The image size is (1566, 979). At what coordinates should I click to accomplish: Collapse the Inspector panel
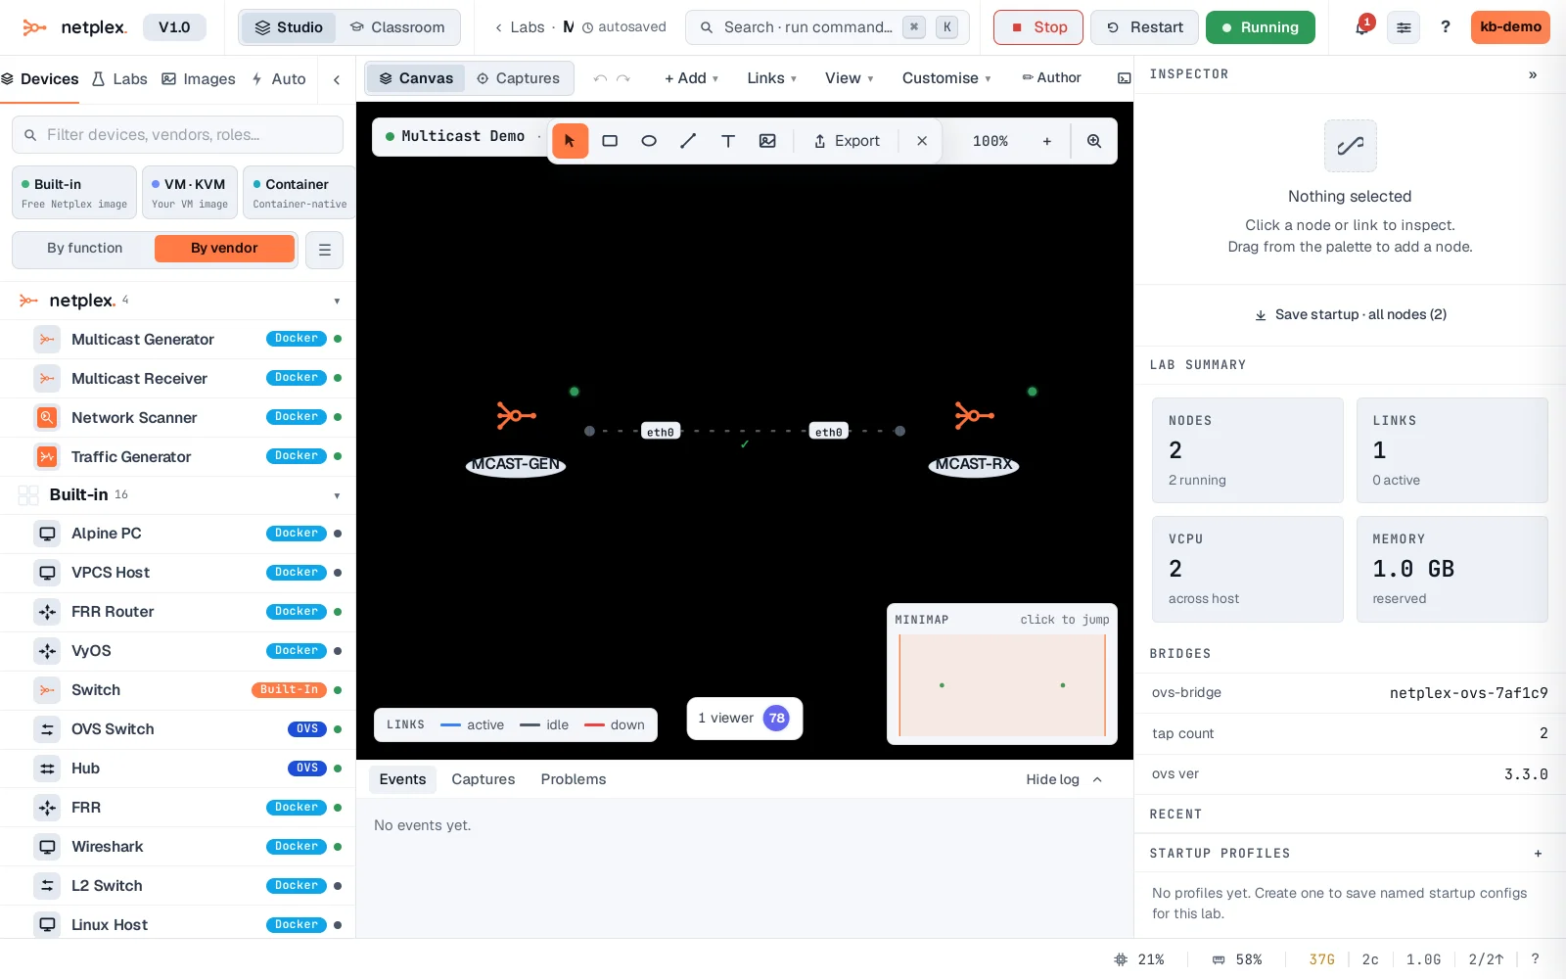click(x=1533, y=74)
